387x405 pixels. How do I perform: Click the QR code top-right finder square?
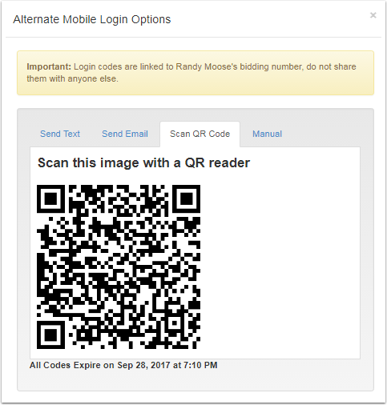point(187,198)
